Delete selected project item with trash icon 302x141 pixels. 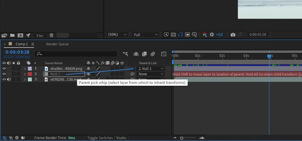tap(51, 35)
